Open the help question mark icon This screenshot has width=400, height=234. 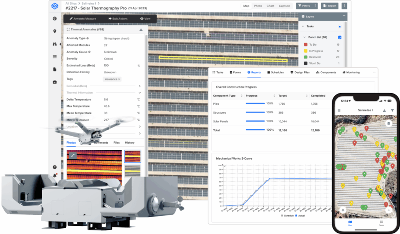[55, 167]
